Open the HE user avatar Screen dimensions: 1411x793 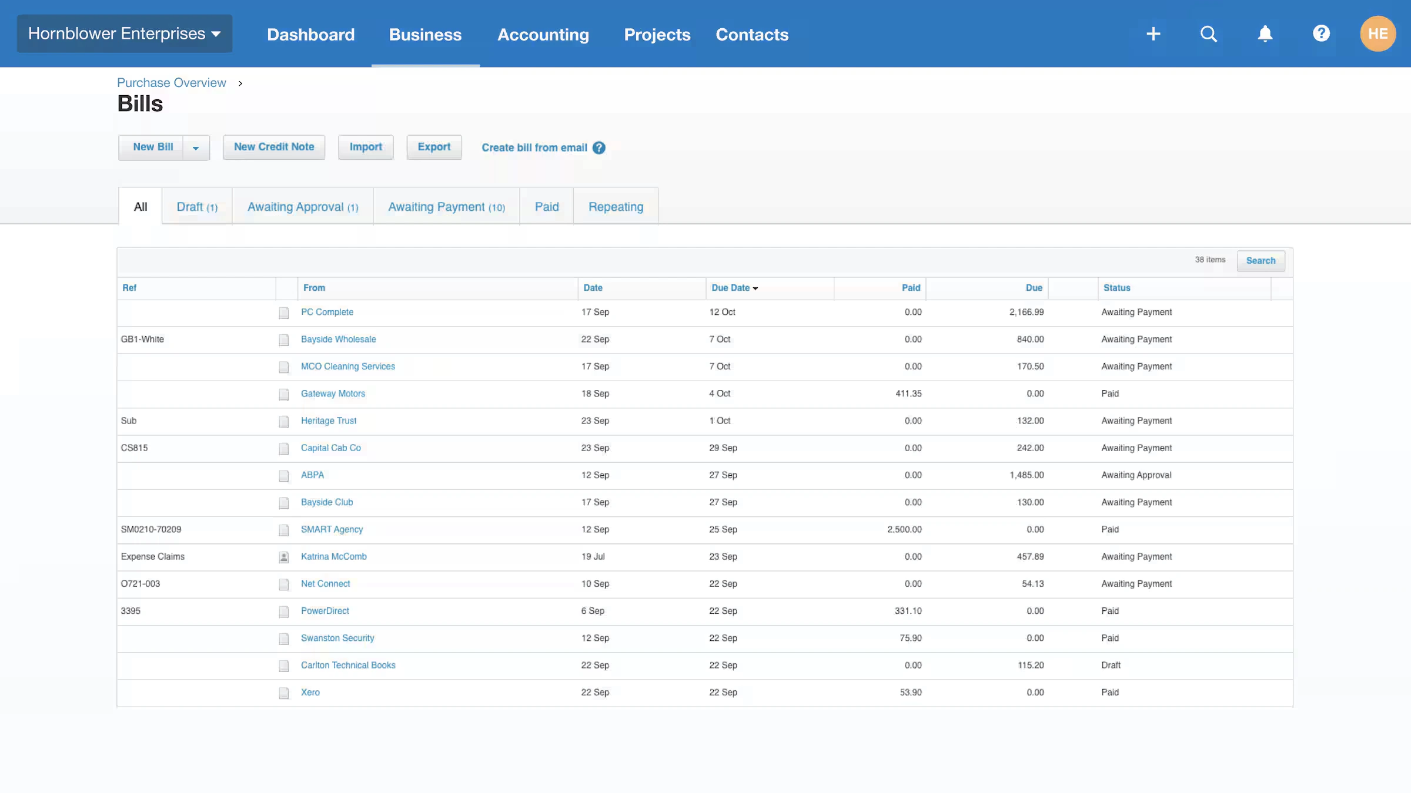point(1377,33)
